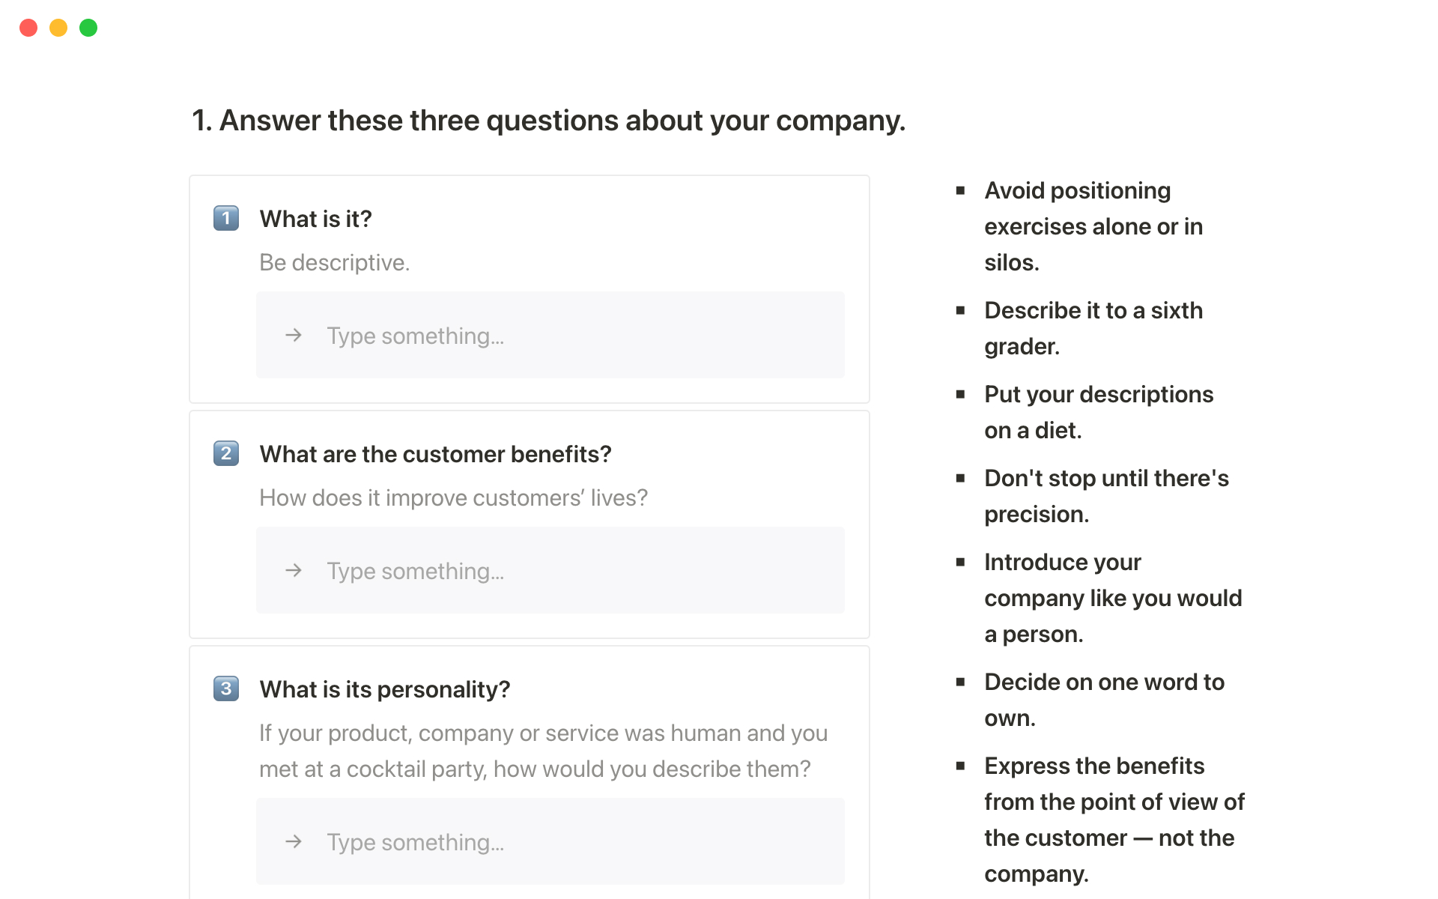Click 'What is its personality?' heading
This screenshot has width=1438, height=899.
pyautogui.click(x=384, y=689)
